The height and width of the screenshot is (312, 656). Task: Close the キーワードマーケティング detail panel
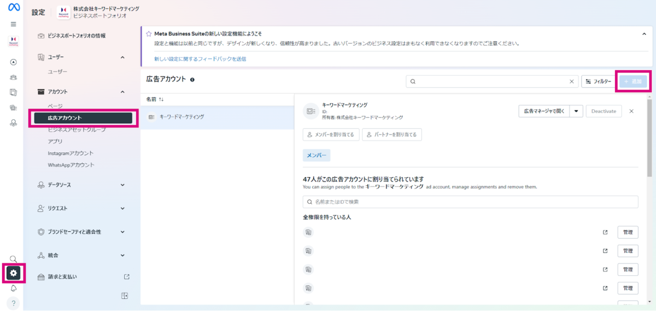click(631, 111)
